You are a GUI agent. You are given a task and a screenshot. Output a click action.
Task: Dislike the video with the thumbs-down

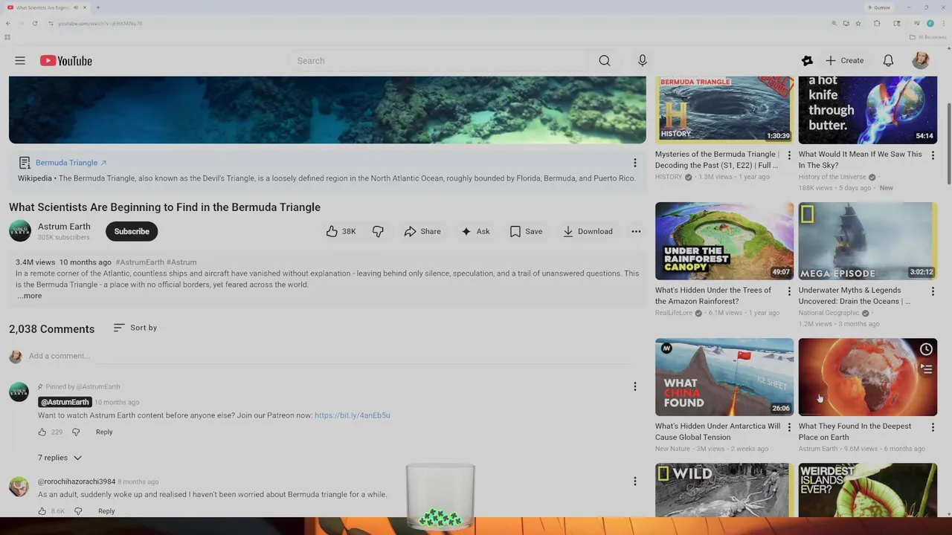tap(378, 232)
